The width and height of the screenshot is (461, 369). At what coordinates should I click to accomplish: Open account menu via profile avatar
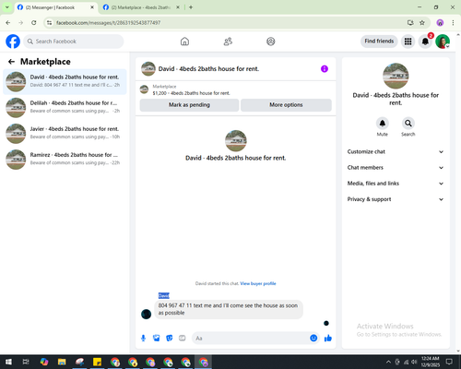point(443,42)
